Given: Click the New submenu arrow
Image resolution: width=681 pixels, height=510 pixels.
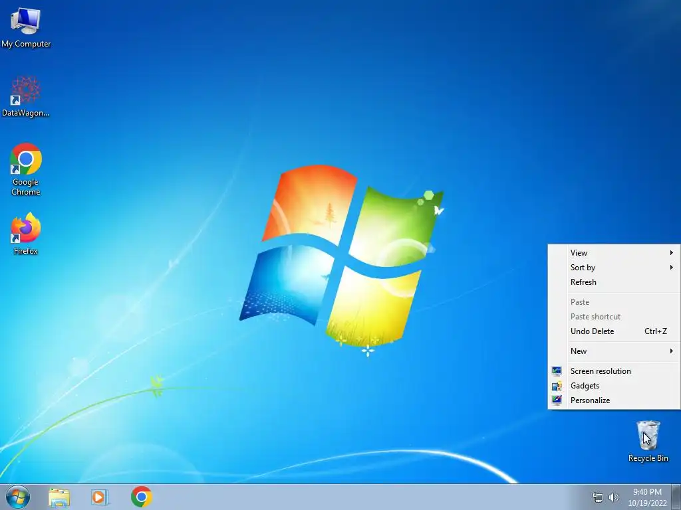Looking at the screenshot, I should point(672,351).
